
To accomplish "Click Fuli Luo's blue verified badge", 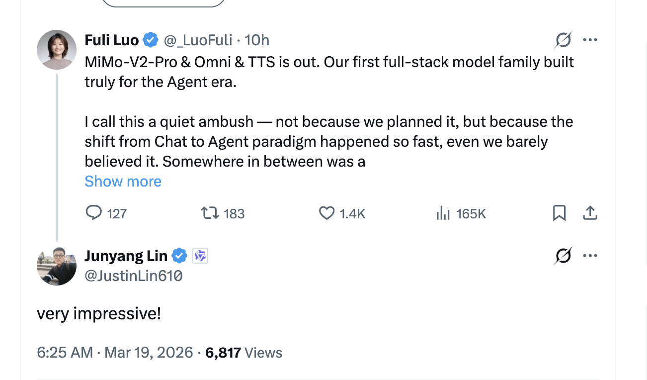I will click(151, 40).
